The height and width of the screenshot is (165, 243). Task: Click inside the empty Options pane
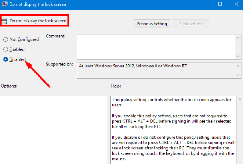pos(53,130)
